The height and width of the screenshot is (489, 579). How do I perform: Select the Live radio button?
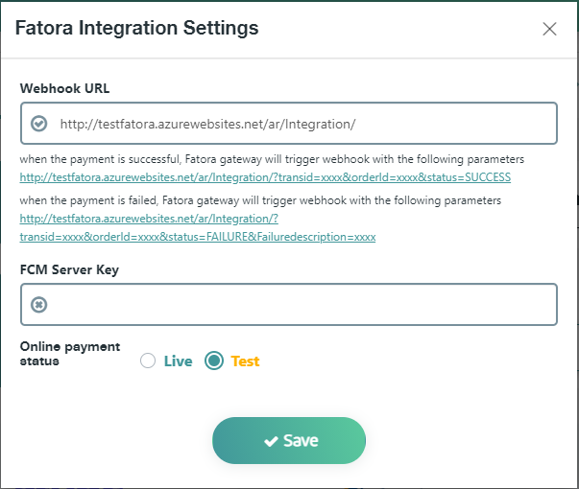coord(148,361)
